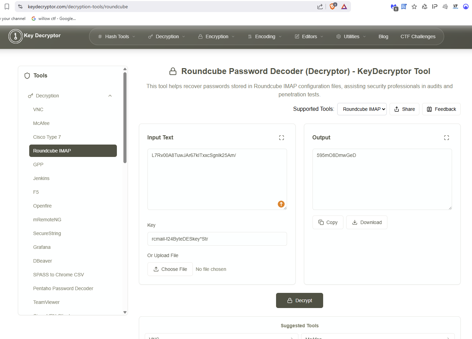
Task: Download the decrypted output
Action: (367, 222)
